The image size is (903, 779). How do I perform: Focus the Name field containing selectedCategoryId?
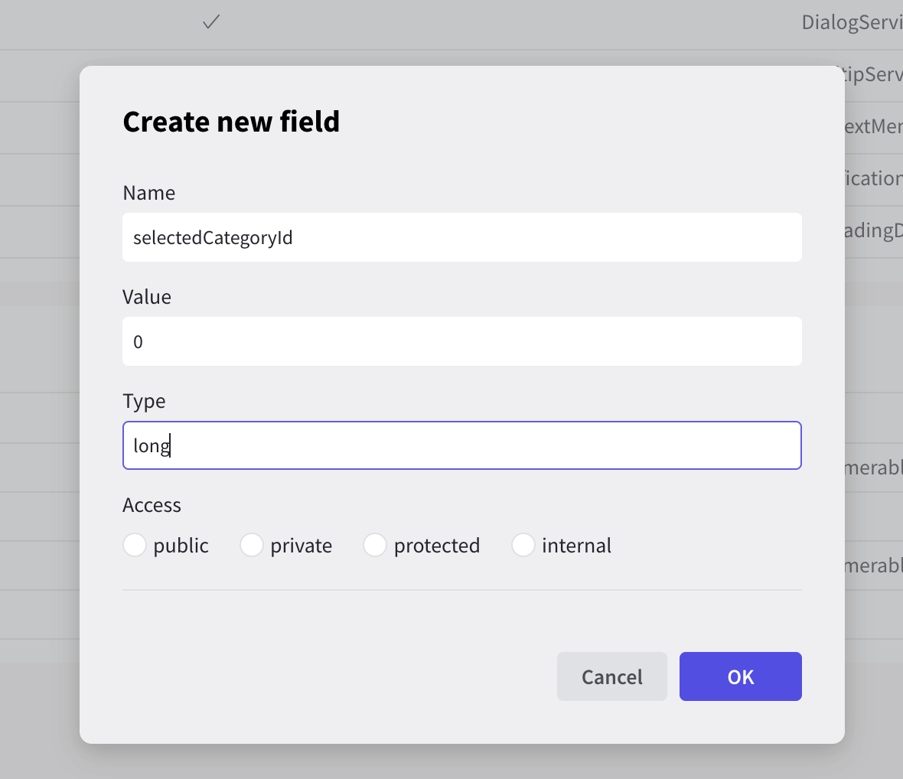tap(461, 237)
